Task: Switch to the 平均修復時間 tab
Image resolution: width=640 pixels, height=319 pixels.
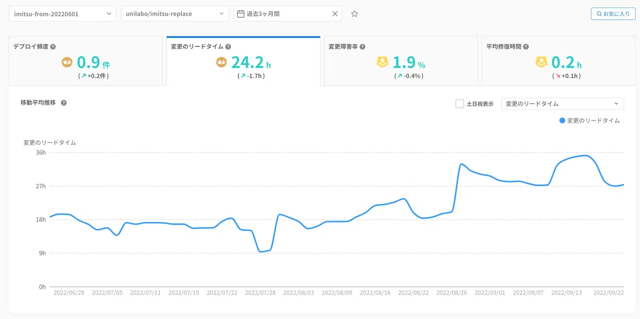Action: pyautogui.click(x=558, y=61)
